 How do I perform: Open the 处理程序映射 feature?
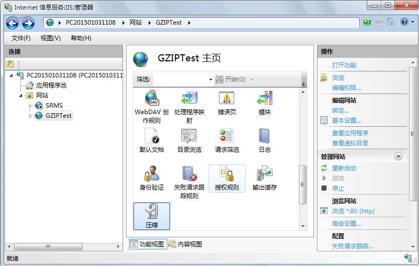coord(189,107)
